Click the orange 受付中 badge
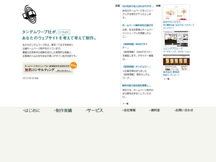This screenshot has width=216, height=162. pos(73,66)
